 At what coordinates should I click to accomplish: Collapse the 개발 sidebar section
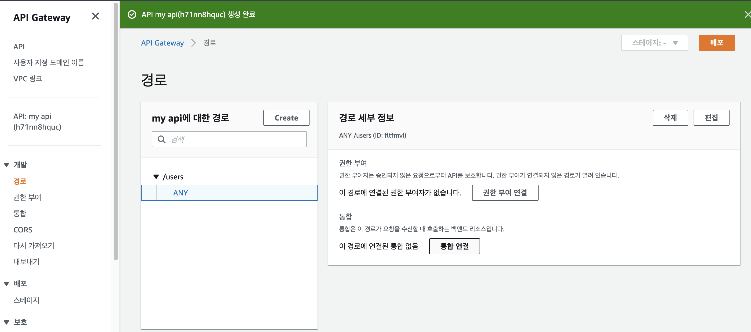click(x=6, y=165)
